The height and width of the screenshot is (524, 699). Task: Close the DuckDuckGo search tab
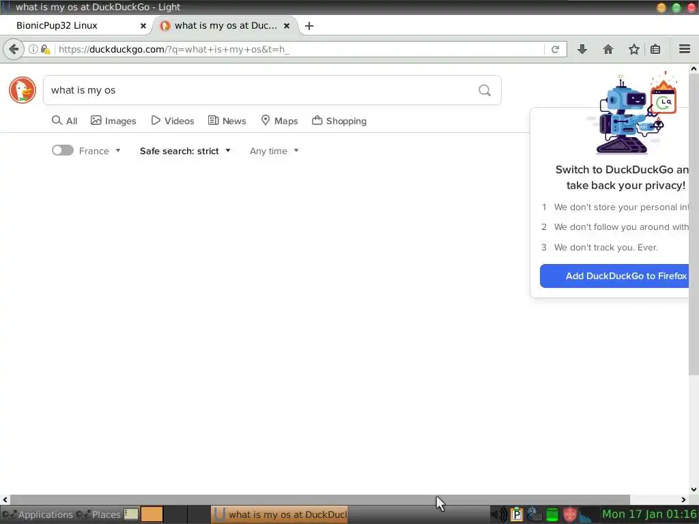pos(287,26)
